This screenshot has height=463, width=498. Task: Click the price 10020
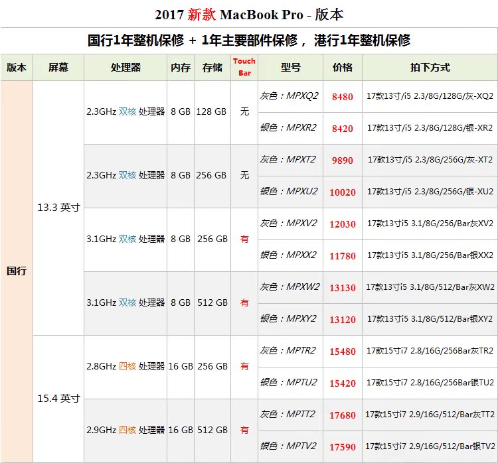(343, 192)
